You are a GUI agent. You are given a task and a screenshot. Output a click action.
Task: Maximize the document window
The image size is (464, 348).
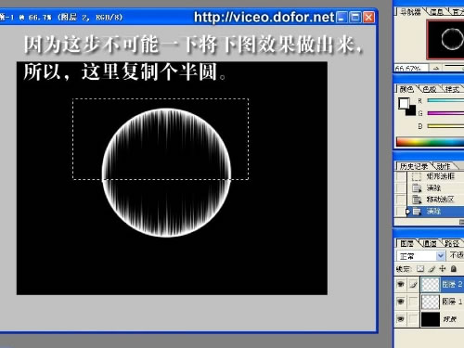pos(355,17)
